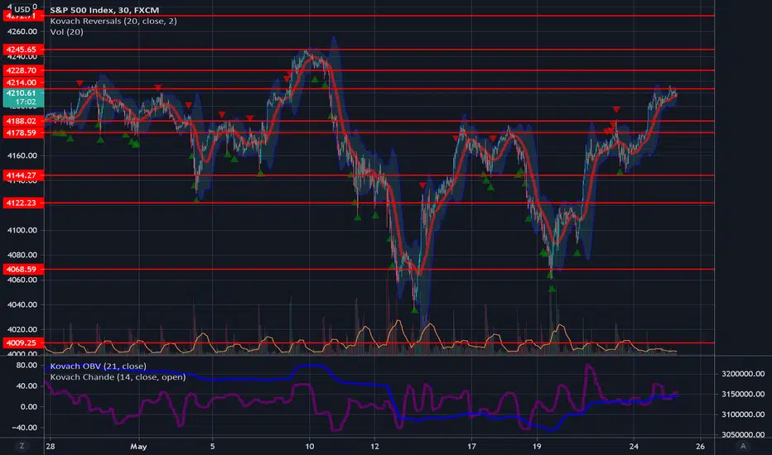This screenshot has width=772, height=455.
Task: Toggle the A auto-scale button
Action: 743,446
